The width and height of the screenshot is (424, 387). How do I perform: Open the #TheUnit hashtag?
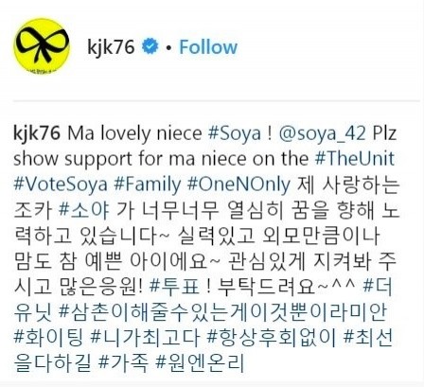tap(355, 159)
